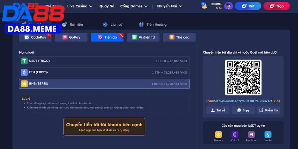Click the Thẻ cào card icon
The height and width of the screenshot is (149, 298).
pos(172,37)
